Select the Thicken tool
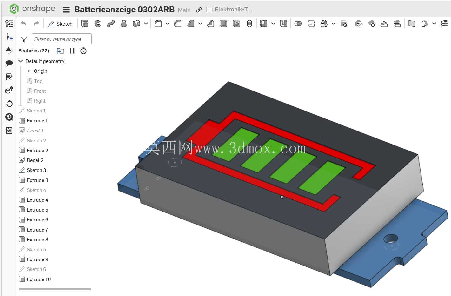451x296 pixels. click(136, 24)
